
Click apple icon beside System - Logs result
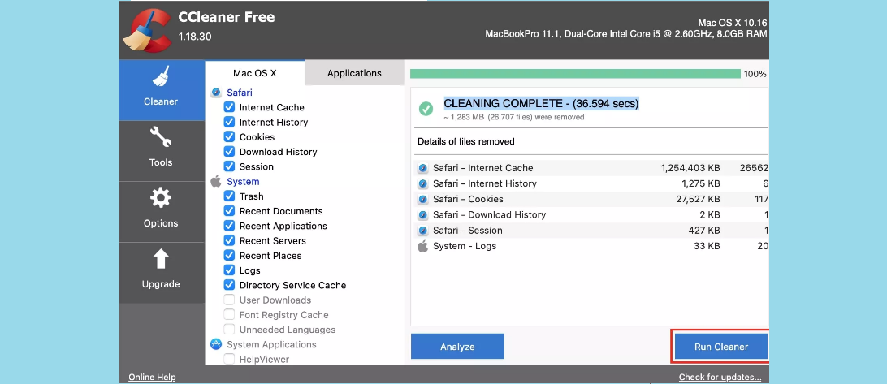point(422,246)
